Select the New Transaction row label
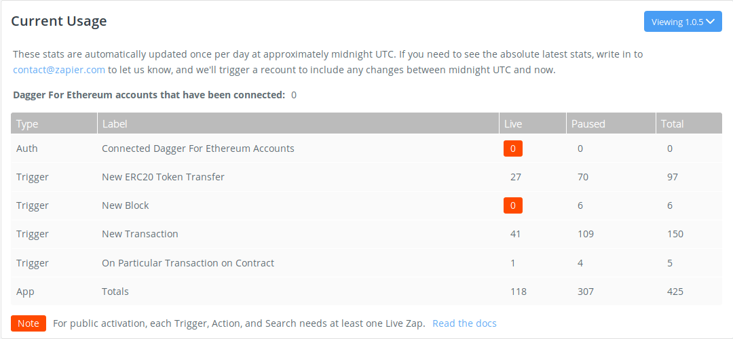Image resolution: width=733 pixels, height=339 pixels. point(140,234)
